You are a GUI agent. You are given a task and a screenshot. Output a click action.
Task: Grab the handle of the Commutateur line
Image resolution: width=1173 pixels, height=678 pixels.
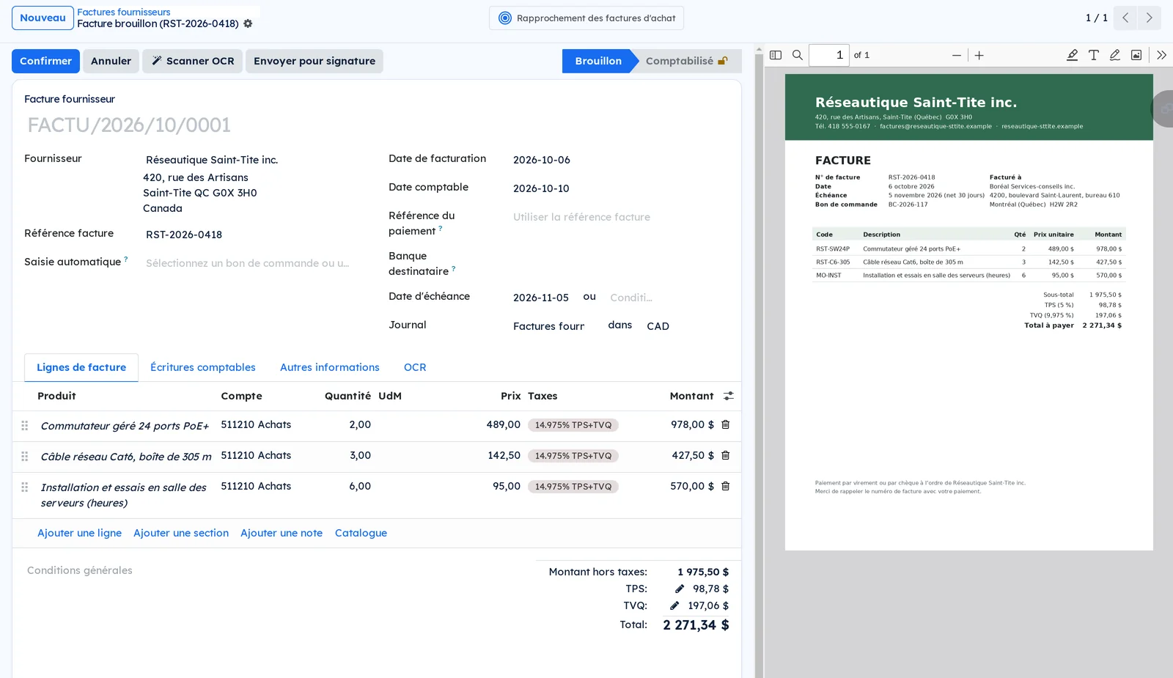pos(25,425)
